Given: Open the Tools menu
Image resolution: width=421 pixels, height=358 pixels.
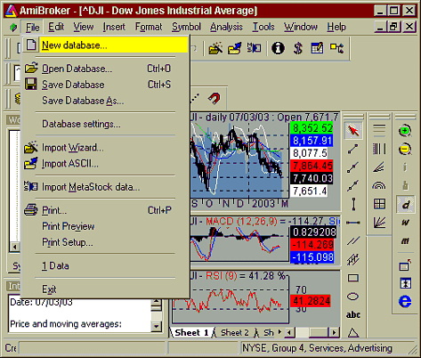Looking at the screenshot, I should pos(263,27).
